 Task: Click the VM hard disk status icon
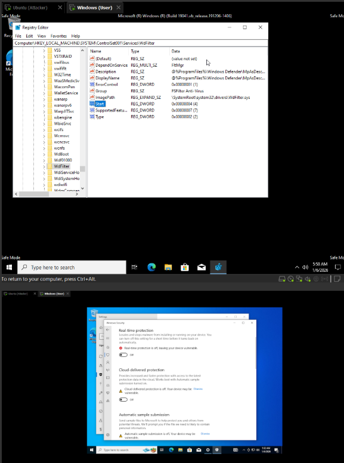pos(282,279)
